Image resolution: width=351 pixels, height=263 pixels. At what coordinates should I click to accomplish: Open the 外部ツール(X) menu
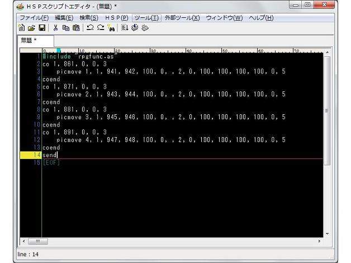pyautogui.click(x=182, y=18)
